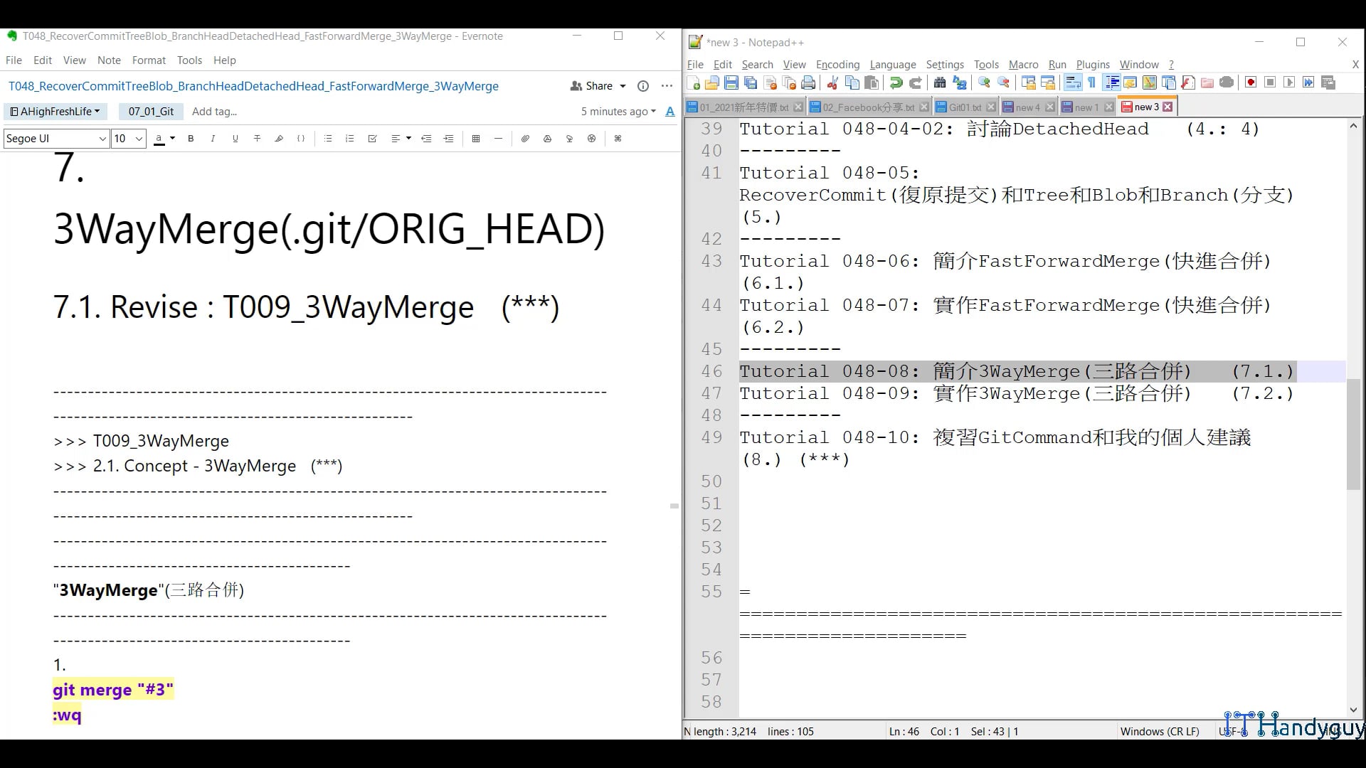Start macro recording with red record icon
1366x768 pixels.
(x=1251, y=83)
